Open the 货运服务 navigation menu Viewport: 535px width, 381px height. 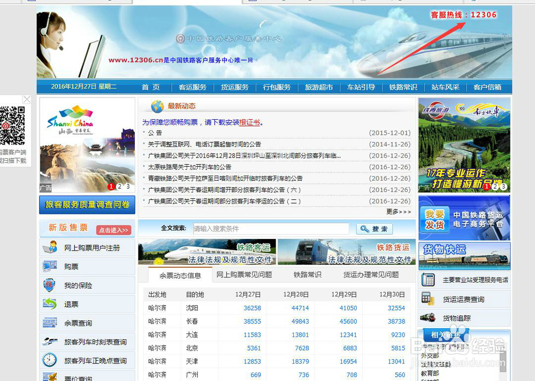(235, 87)
